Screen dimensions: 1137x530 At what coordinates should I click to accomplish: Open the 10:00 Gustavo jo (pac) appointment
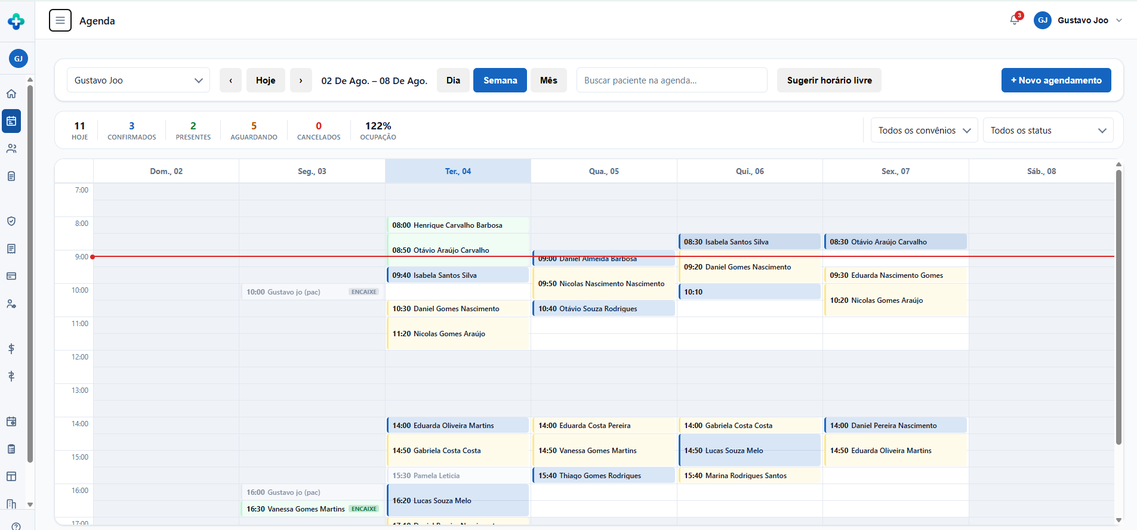coord(312,292)
